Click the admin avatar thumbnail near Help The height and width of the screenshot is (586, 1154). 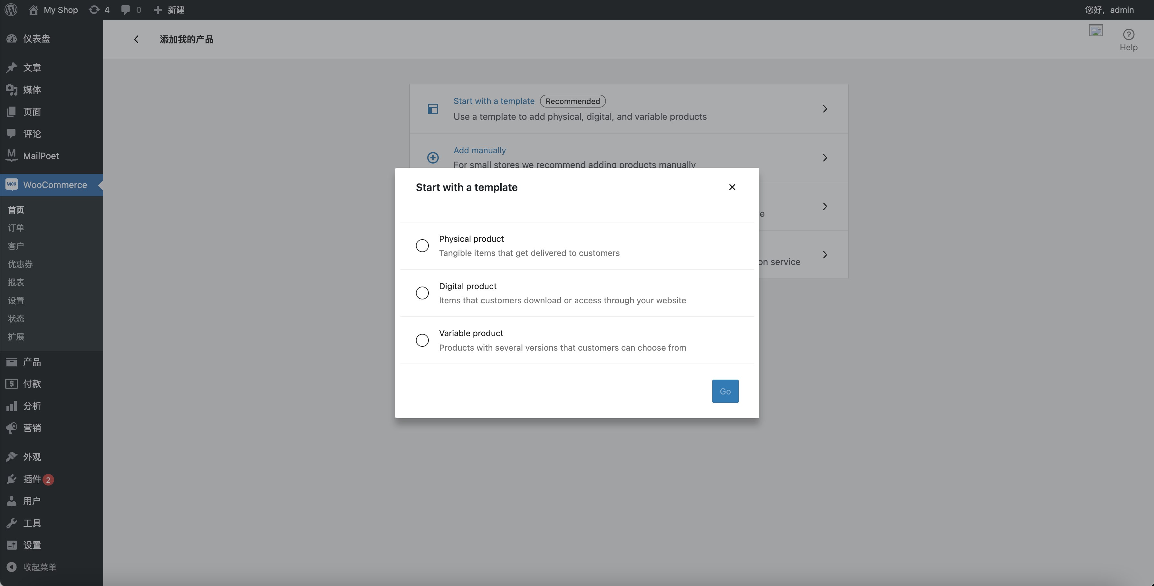pyautogui.click(x=1096, y=31)
